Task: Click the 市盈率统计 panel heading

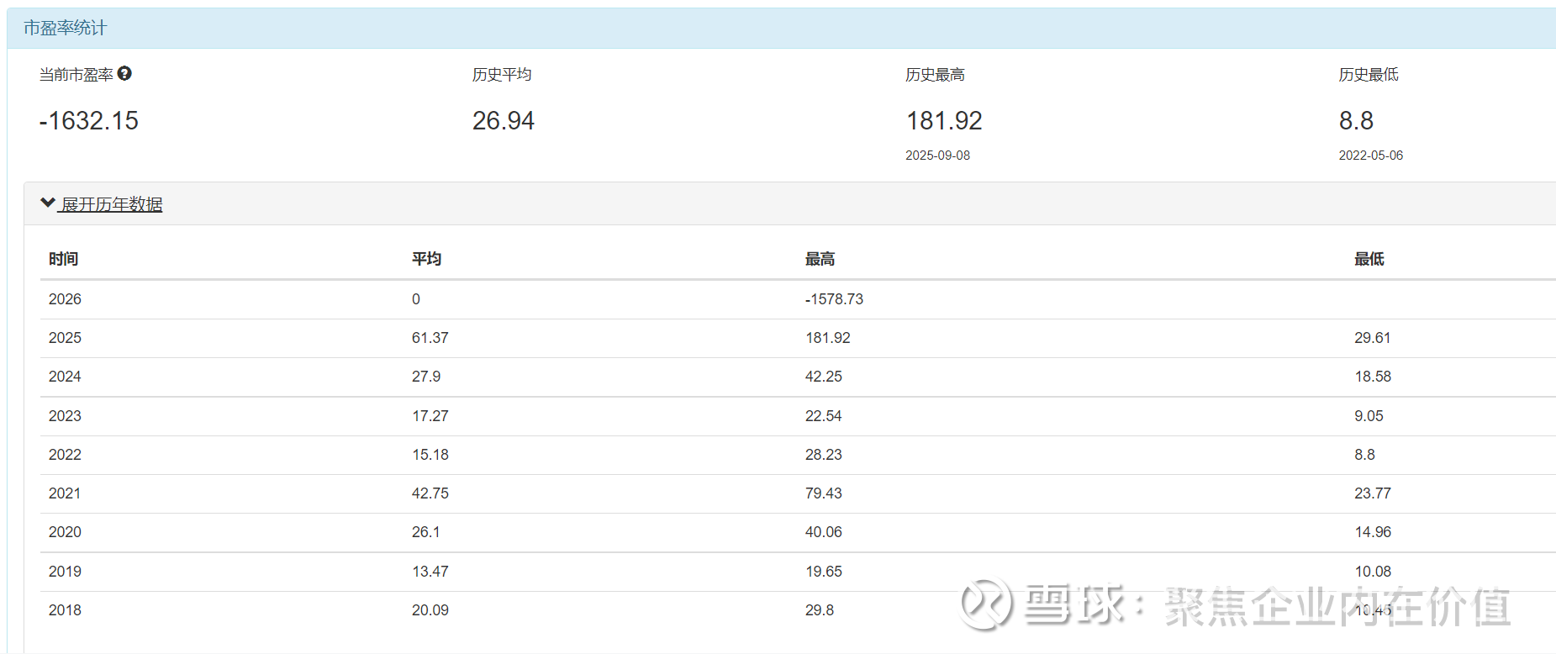Action: point(66,28)
